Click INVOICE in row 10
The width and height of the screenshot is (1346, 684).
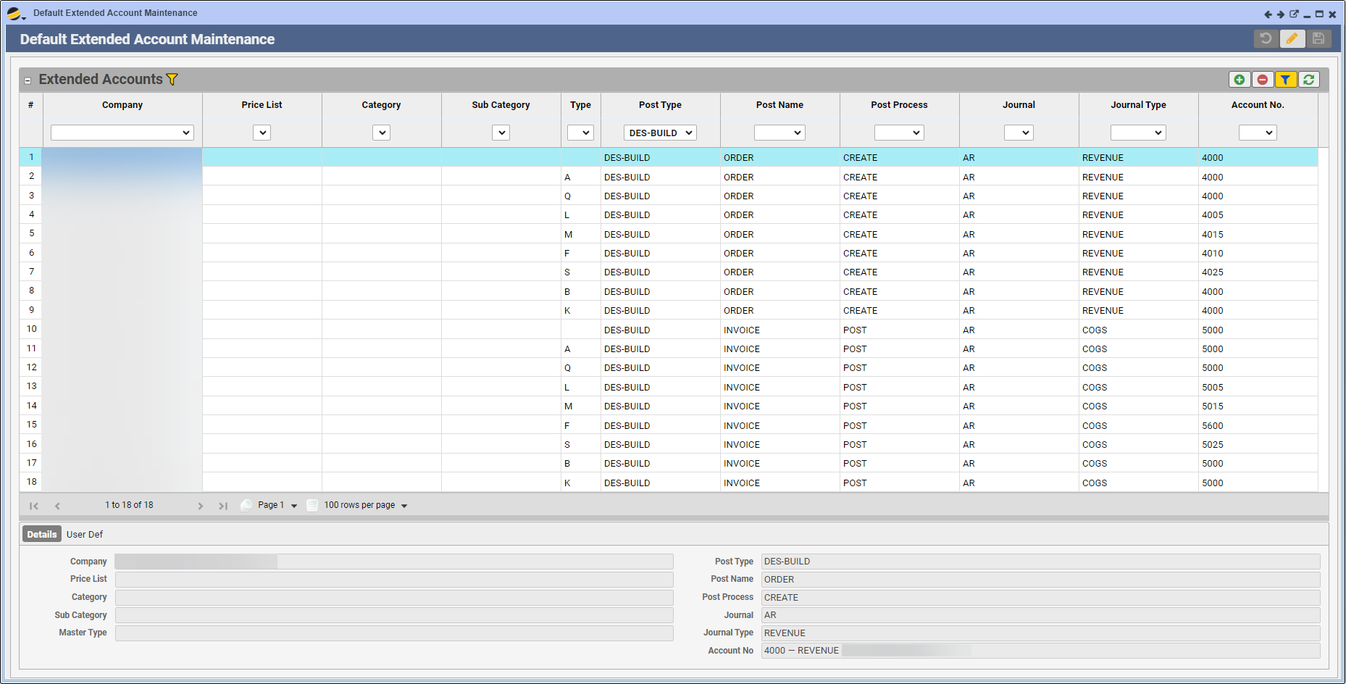click(742, 330)
